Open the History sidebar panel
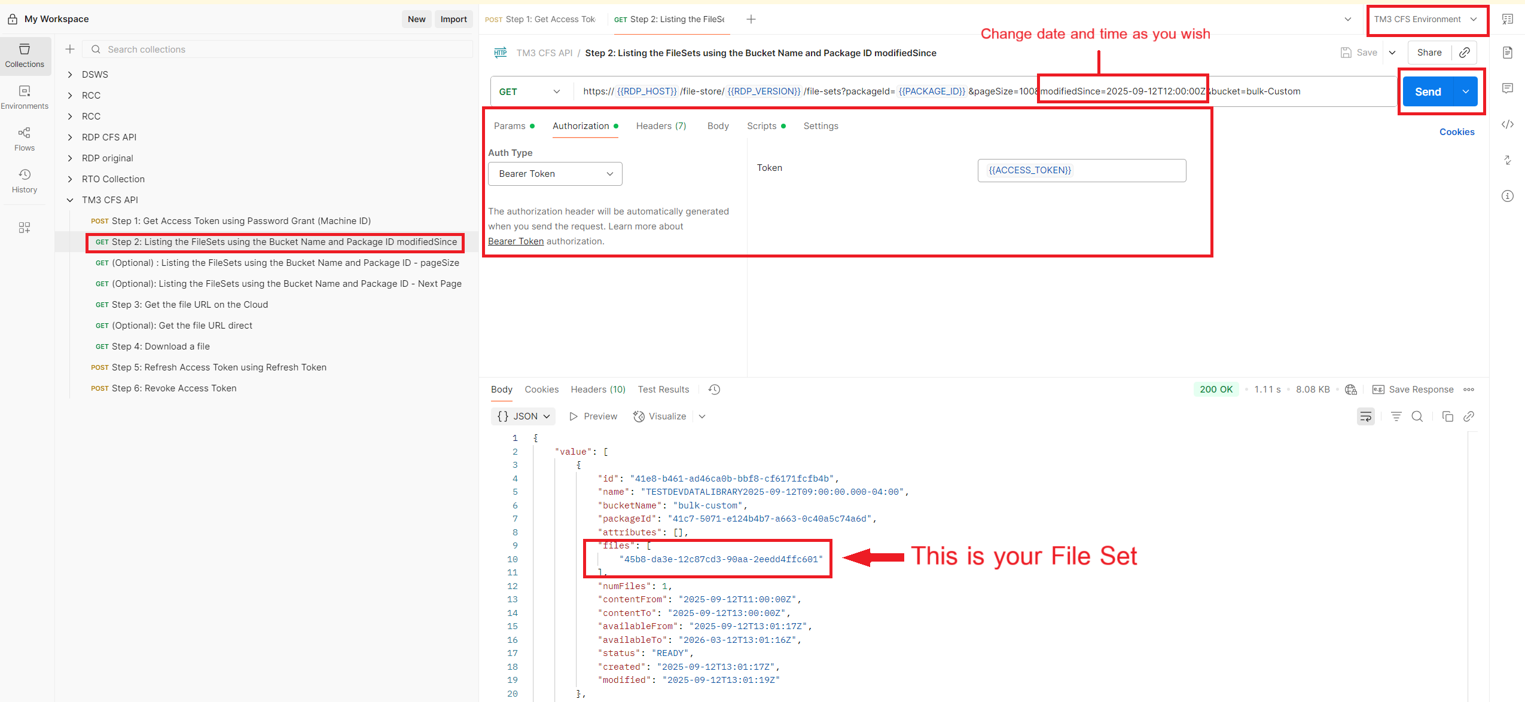 [x=24, y=180]
